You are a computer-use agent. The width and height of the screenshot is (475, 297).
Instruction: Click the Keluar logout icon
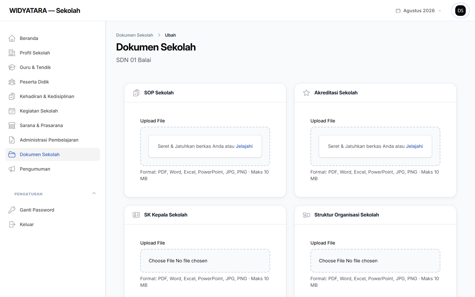(x=12, y=224)
